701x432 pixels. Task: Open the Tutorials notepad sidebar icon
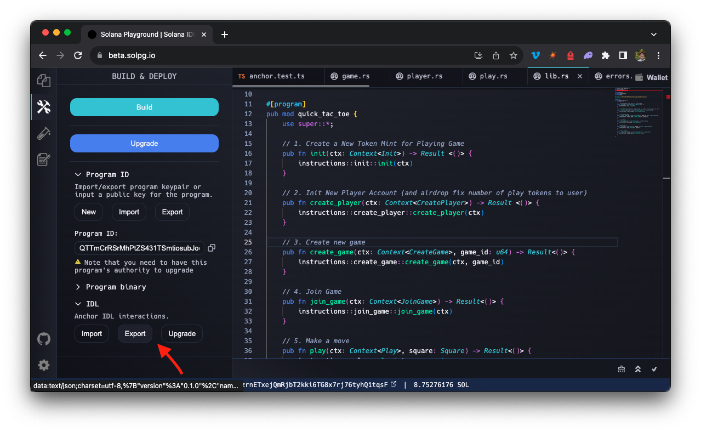(x=44, y=160)
